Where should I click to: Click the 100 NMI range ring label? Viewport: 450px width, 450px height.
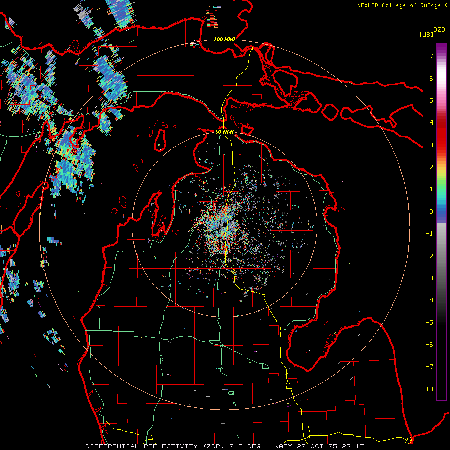(224, 39)
